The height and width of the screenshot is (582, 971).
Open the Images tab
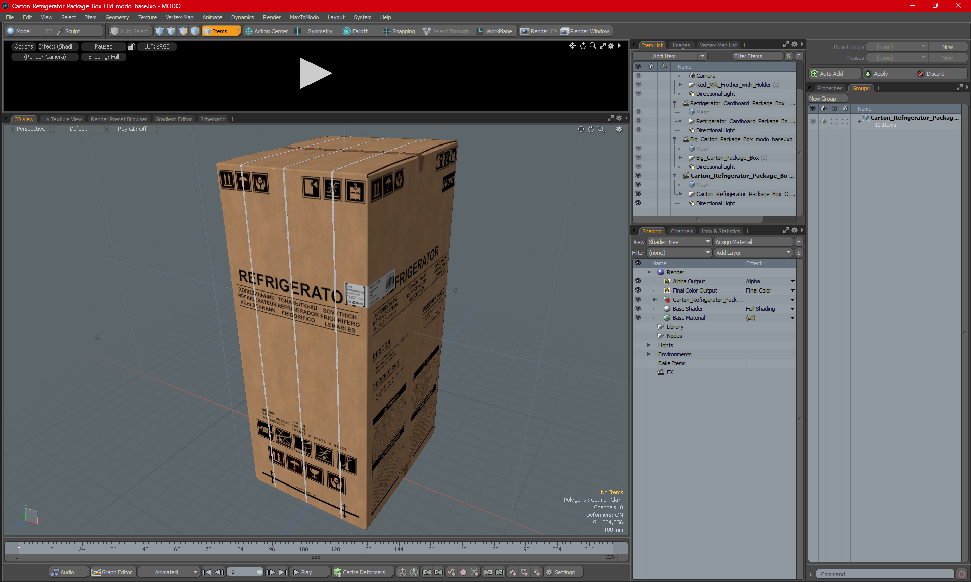coord(681,45)
